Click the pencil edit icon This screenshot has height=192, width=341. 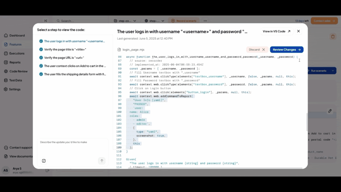coord(330,111)
